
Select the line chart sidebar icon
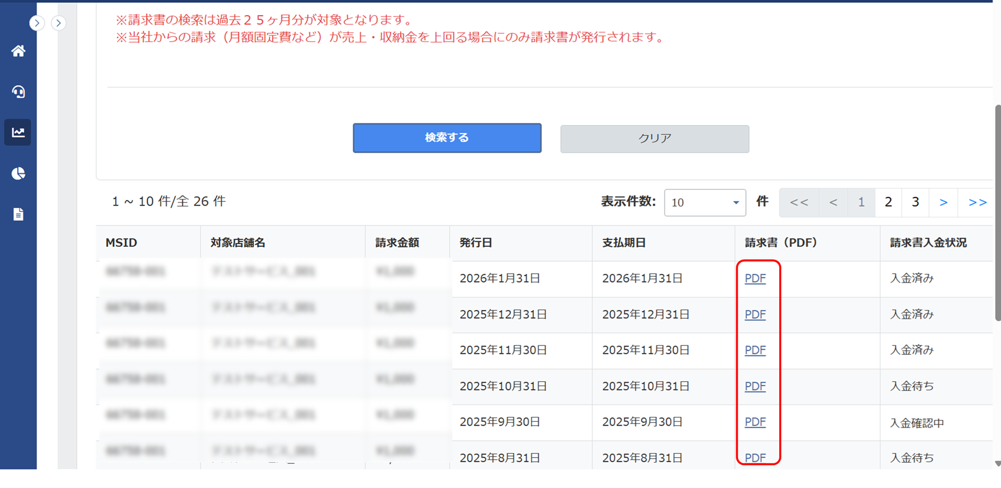pos(18,132)
